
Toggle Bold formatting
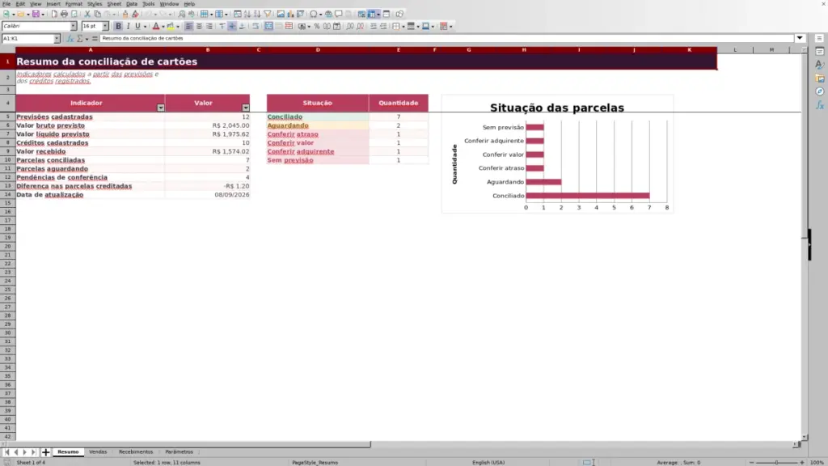click(118, 27)
